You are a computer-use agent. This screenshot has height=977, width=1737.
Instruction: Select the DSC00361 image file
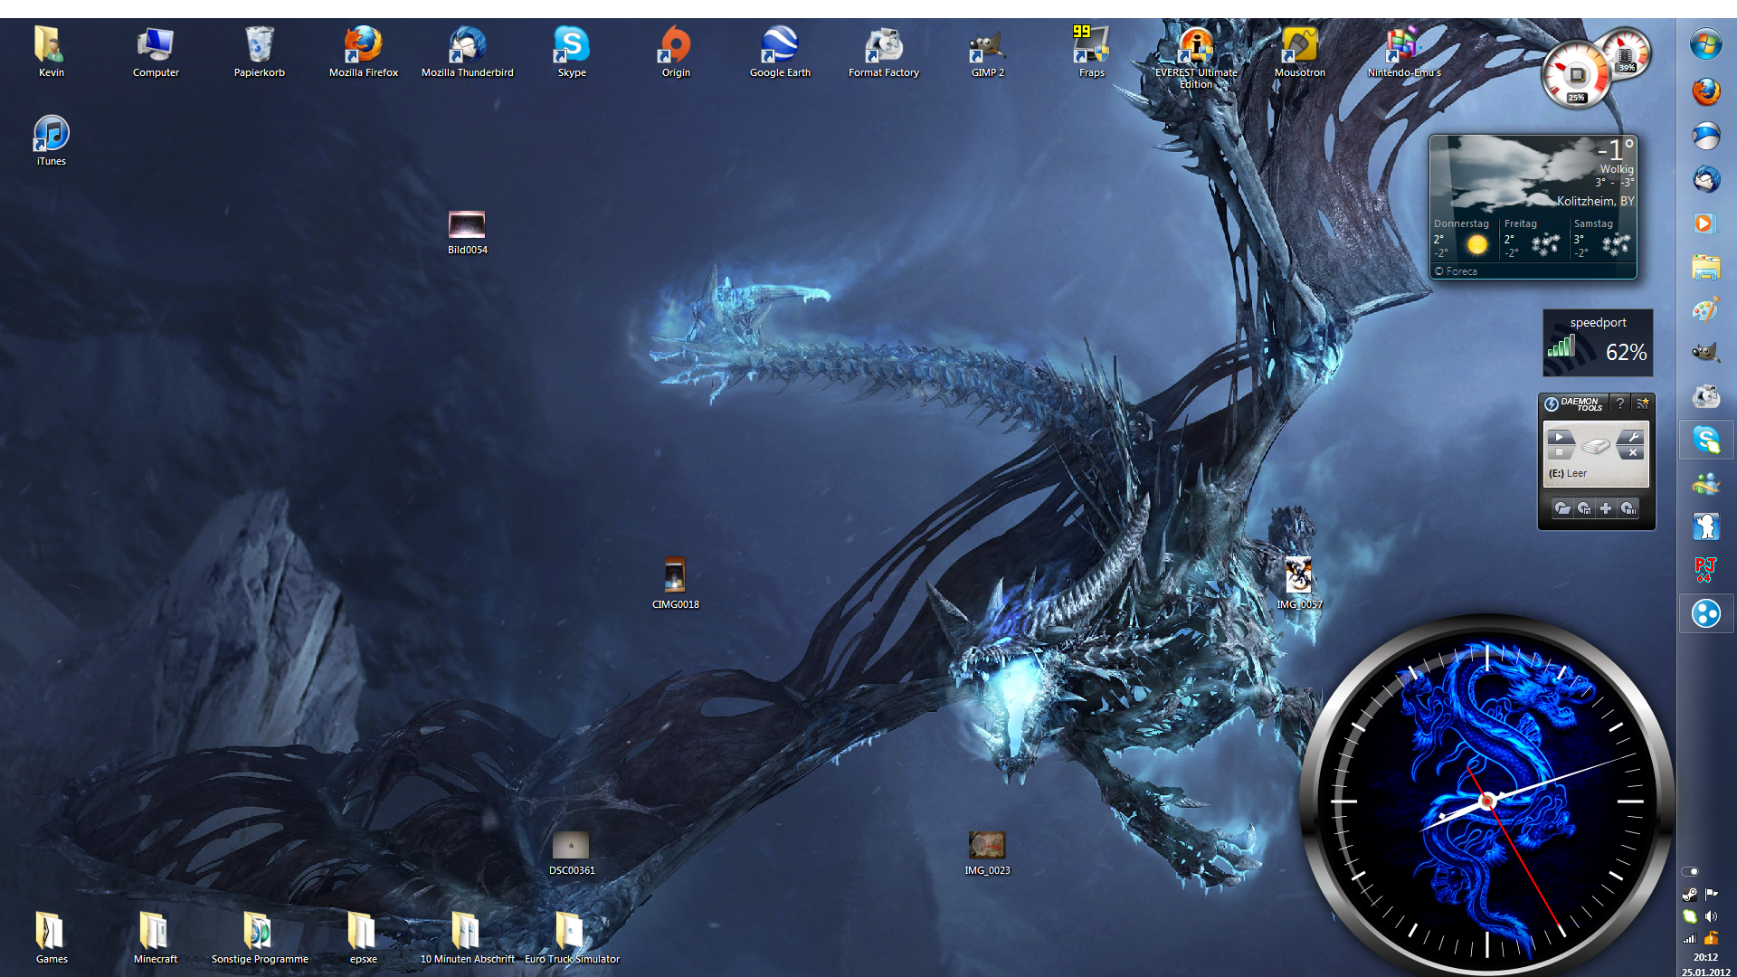tap(572, 854)
